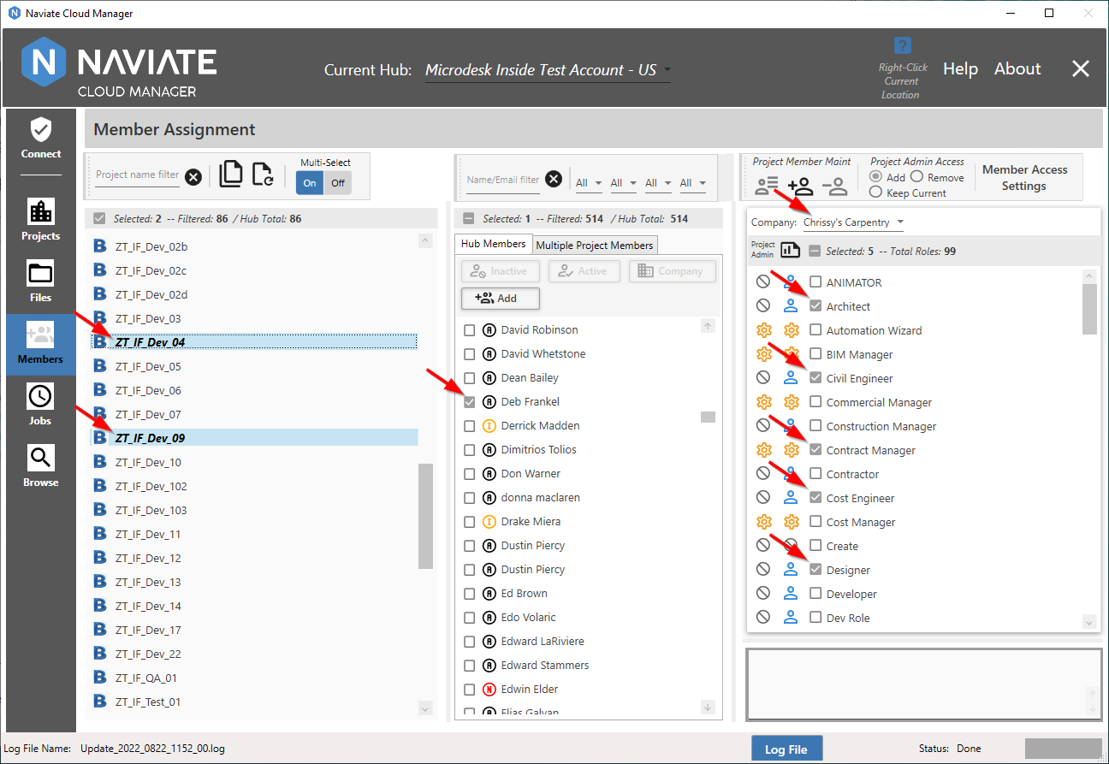Image resolution: width=1109 pixels, height=764 pixels.
Task: Toggle select-all checkbox in members header
Action: (469, 219)
